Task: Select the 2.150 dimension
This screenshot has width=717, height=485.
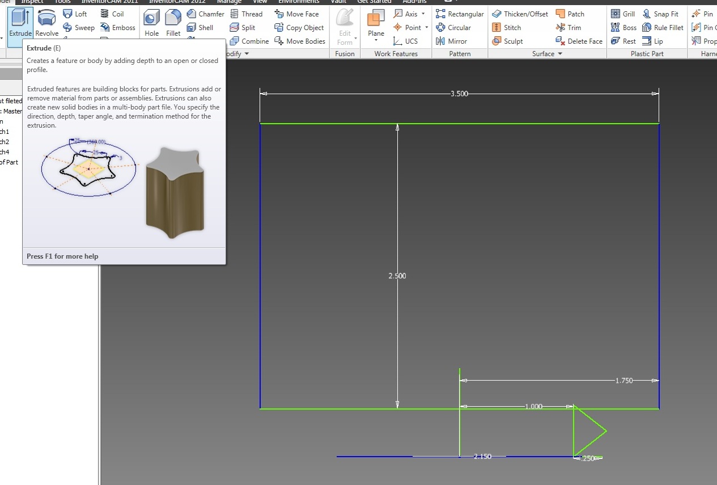Action: point(482,457)
